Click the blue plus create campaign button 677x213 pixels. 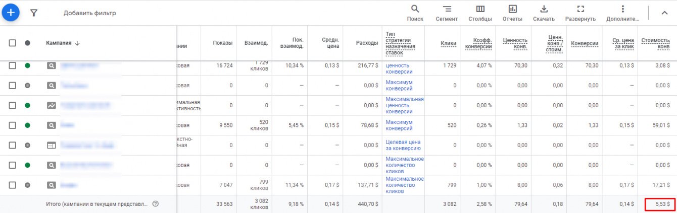pyautogui.click(x=11, y=13)
